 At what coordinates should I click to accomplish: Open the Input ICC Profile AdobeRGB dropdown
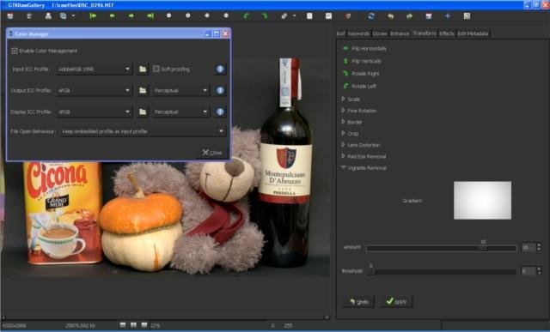(x=95, y=69)
